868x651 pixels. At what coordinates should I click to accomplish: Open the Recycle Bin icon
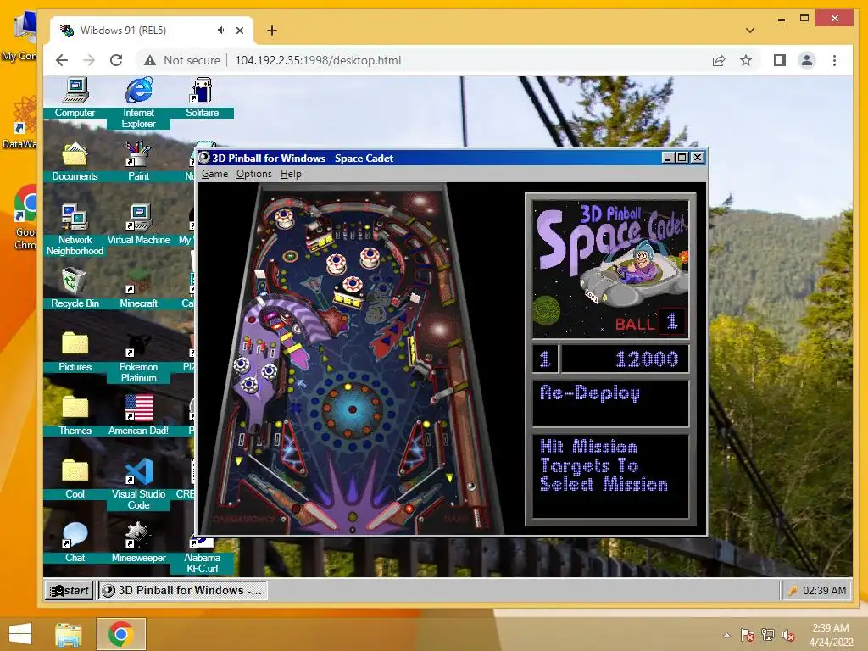coord(75,288)
